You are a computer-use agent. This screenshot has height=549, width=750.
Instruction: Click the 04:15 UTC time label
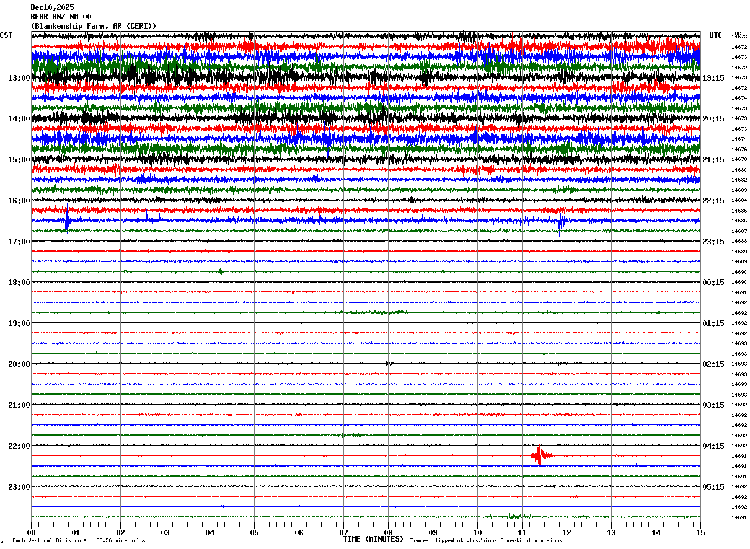(713, 446)
